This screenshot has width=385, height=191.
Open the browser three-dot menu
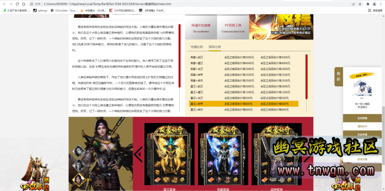click(381, 4)
